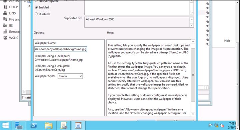Click the network tray icon
The height and width of the screenshot is (130, 240).
pyautogui.click(x=216, y=125)
